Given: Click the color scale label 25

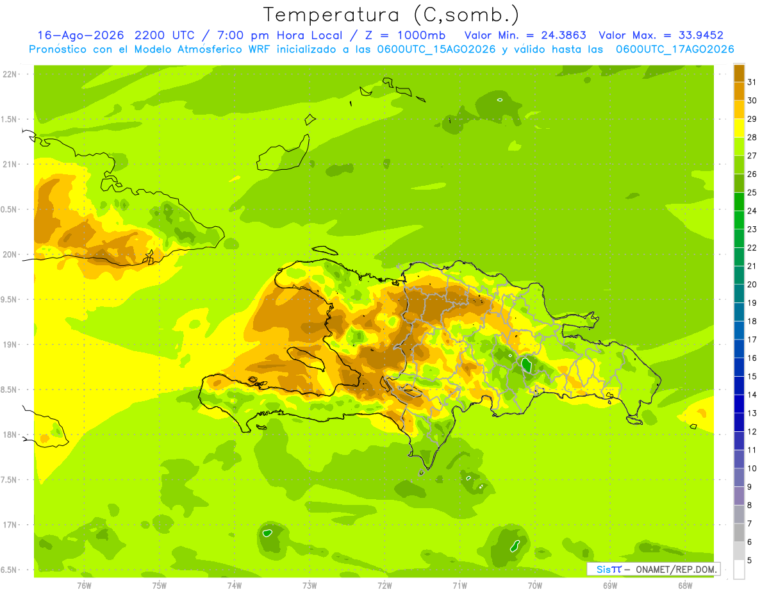Looking at the screenshot, I should click(752, 192).
